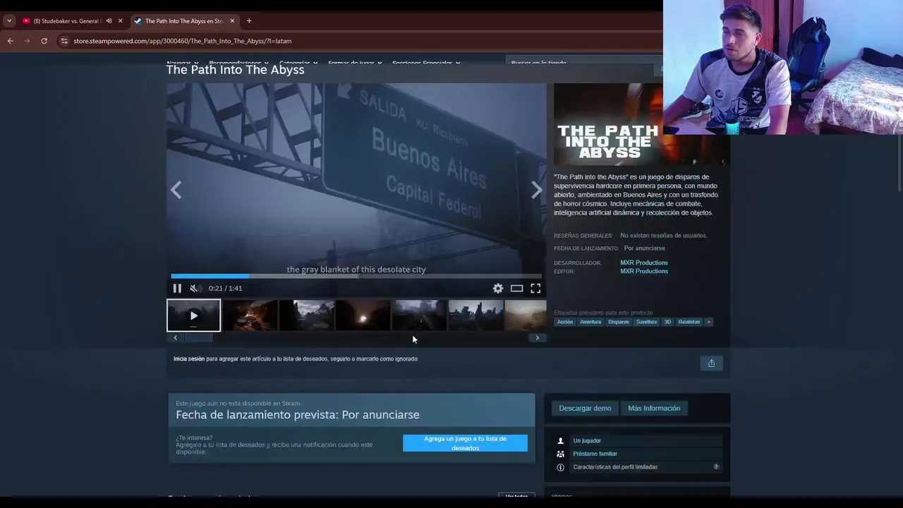The width and height of the screenshot is (903, 508).
Task: Reload the browser page
Action: (44, 41)
